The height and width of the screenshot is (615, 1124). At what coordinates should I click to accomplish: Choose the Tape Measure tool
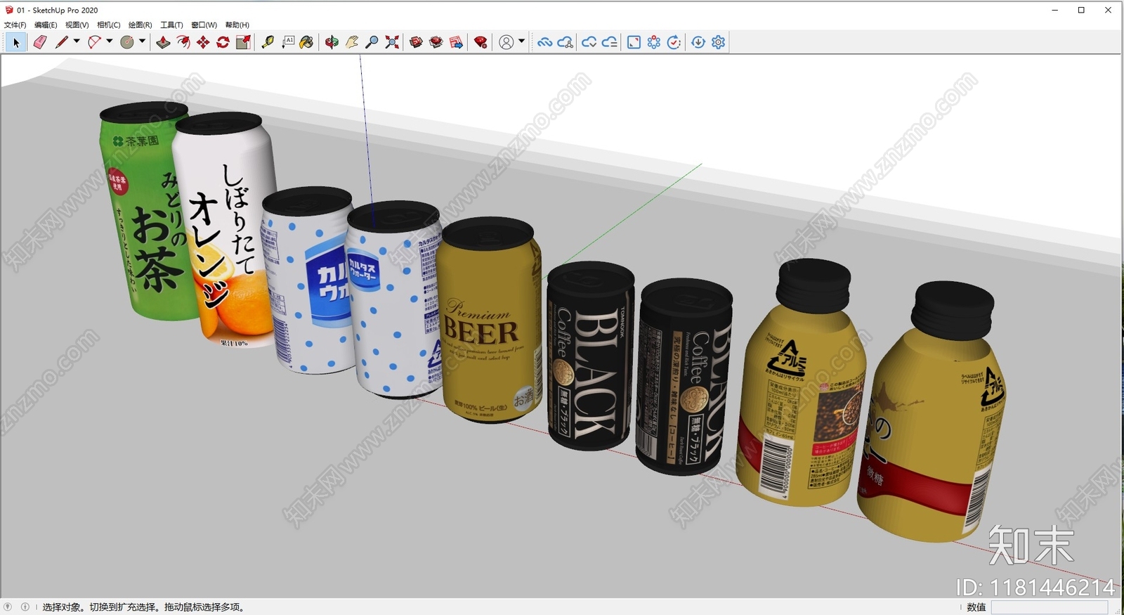click(x=268, y=42)
